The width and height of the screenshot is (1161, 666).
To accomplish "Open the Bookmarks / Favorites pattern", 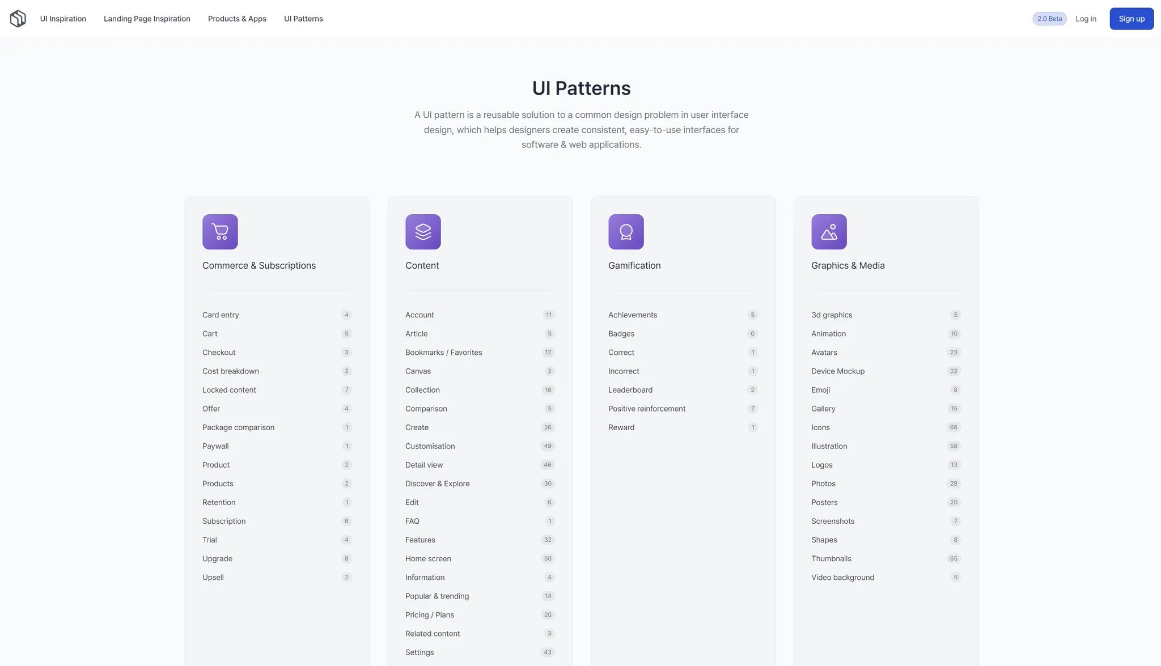I will (443, 353).
